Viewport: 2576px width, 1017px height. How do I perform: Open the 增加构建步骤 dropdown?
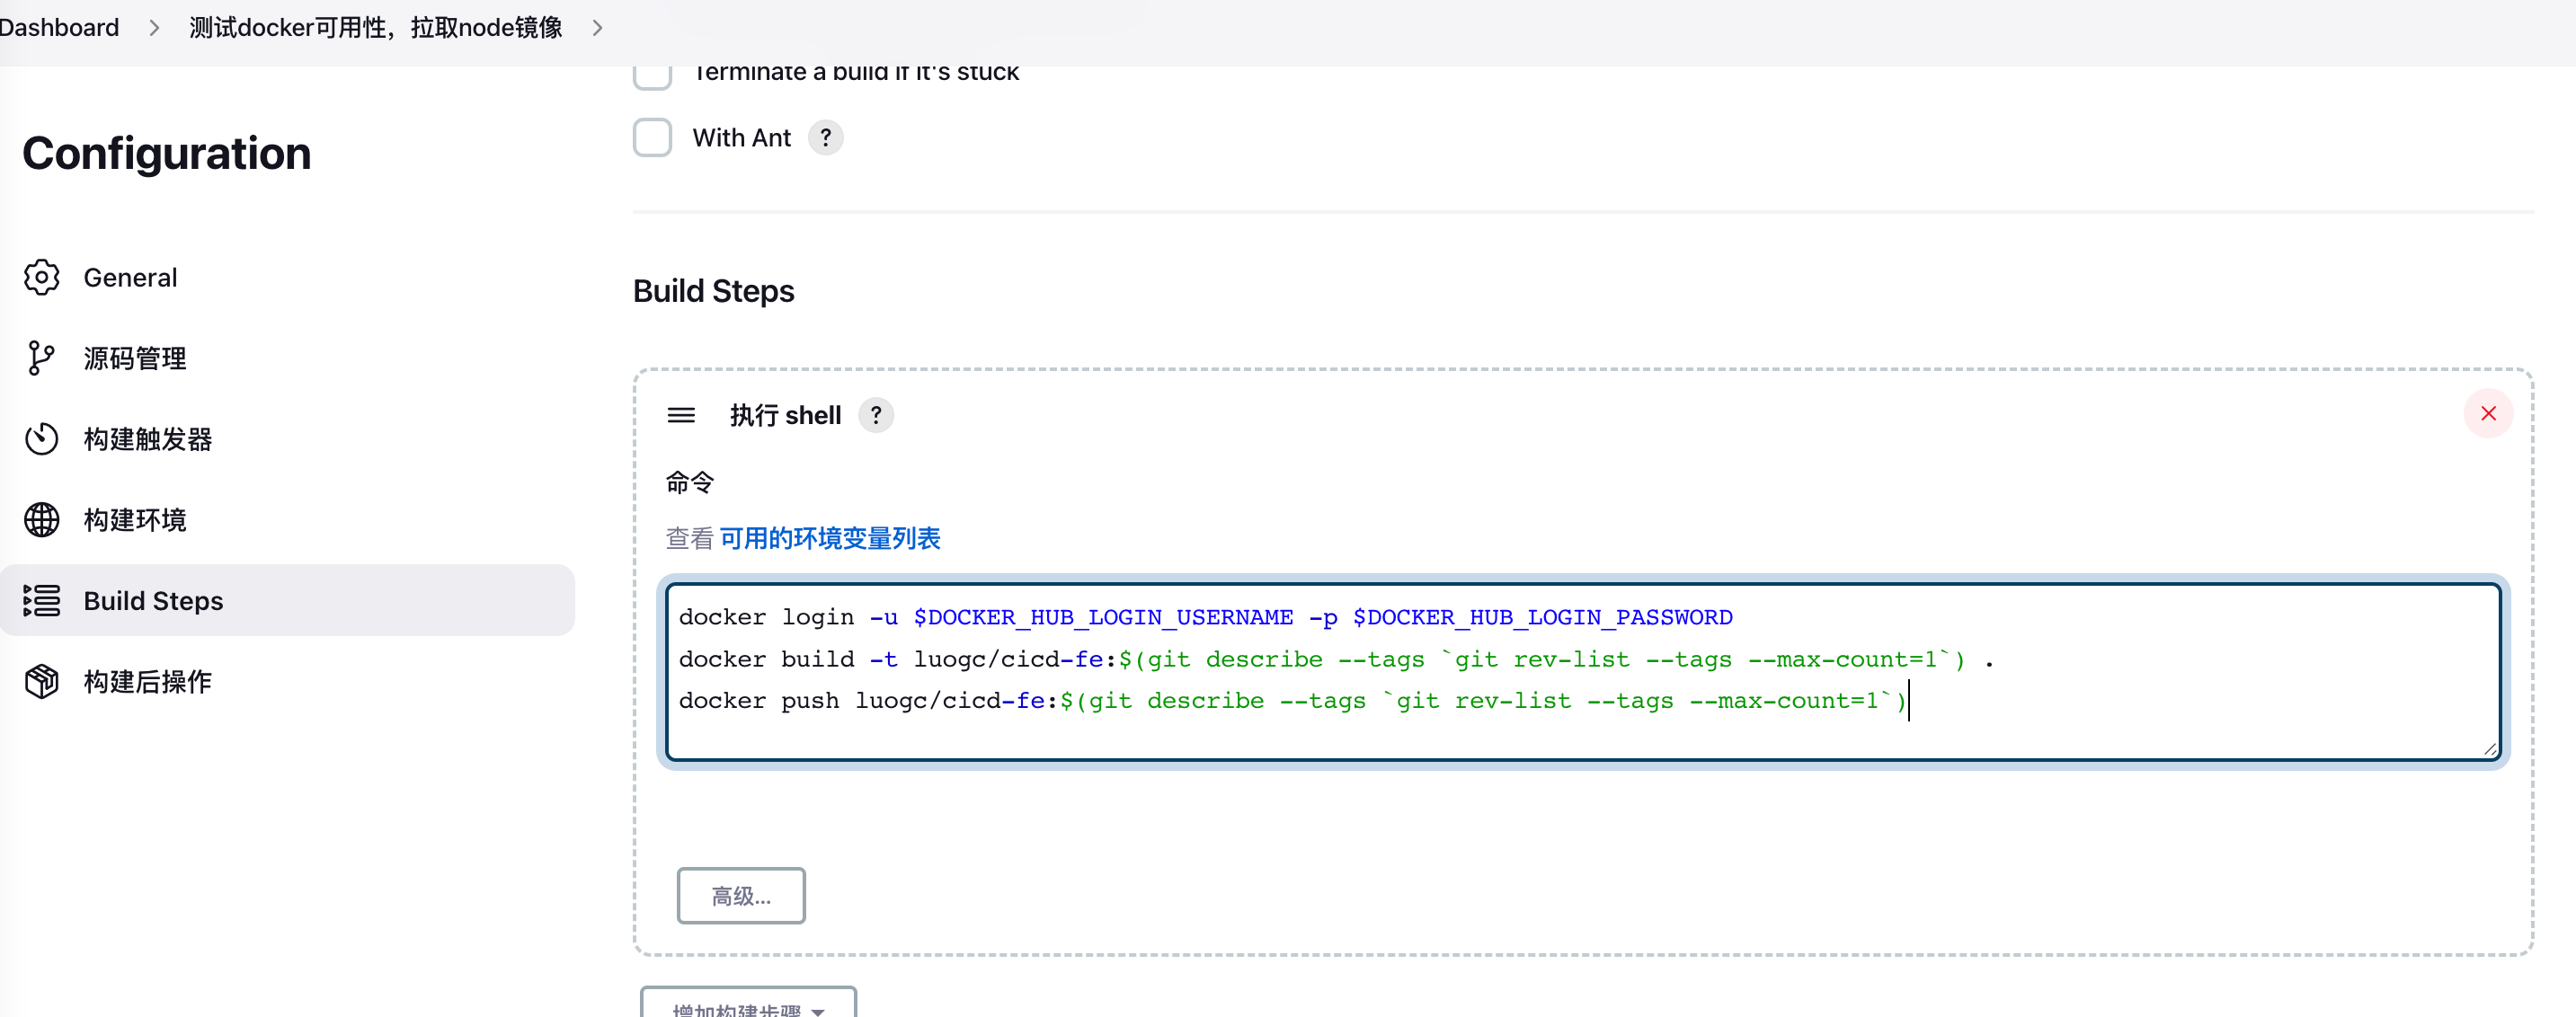pos(748,1006)
